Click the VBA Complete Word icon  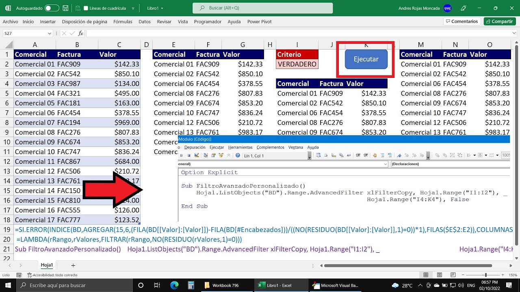click(348, 155)
